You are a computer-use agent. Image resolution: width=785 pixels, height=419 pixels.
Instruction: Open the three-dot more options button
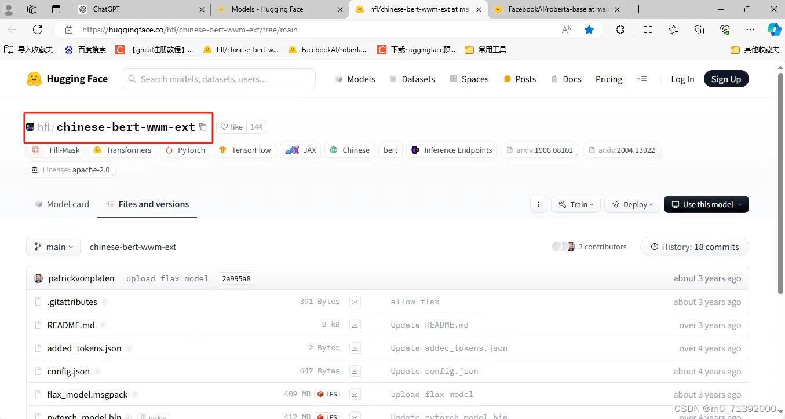[539, 204]
